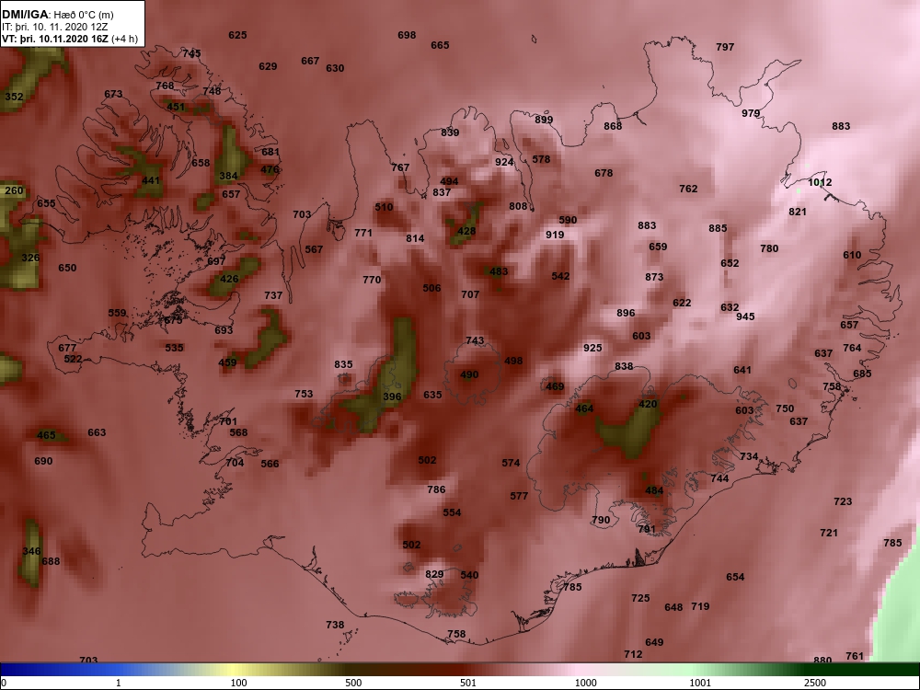Image resolution: width=920 pixels, height=690 pixels.
Task: Click the 698 value at the top
Action: (x=407, y=35)
